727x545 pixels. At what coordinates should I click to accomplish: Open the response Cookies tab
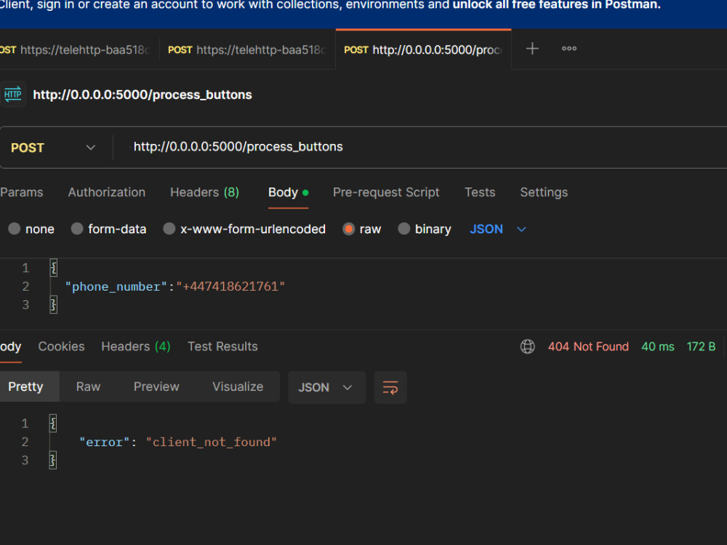[61, 347]
